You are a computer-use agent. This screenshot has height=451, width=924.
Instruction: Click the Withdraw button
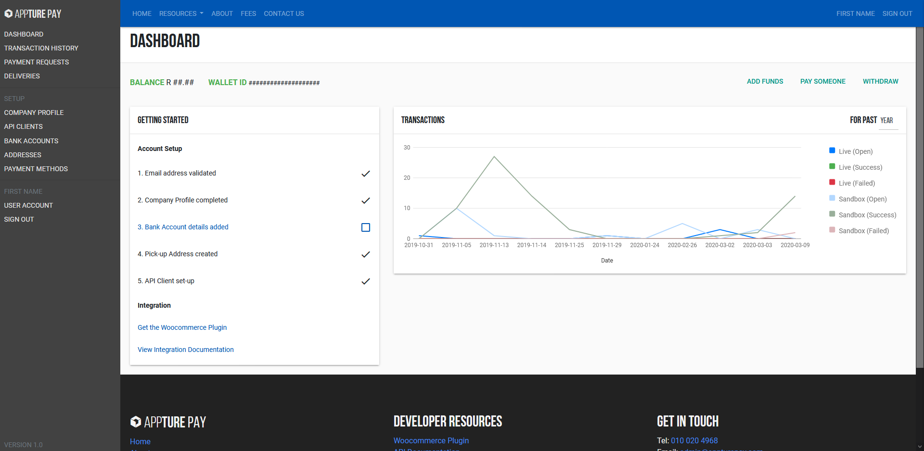coord(880,81)
